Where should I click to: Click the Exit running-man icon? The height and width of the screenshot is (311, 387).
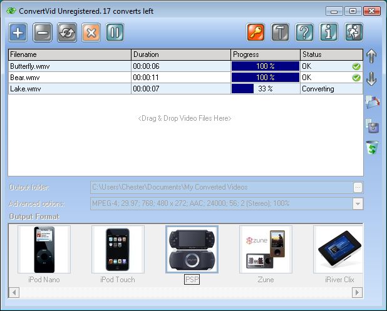354,32
